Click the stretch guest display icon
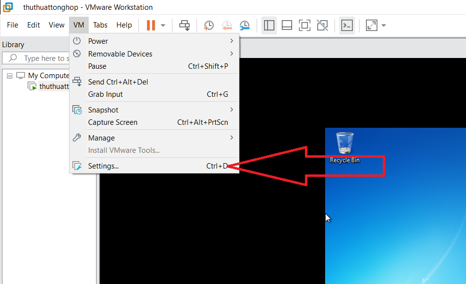Viewport: 466px width, 284px height. pyautogui.click(x=371, y=25)
